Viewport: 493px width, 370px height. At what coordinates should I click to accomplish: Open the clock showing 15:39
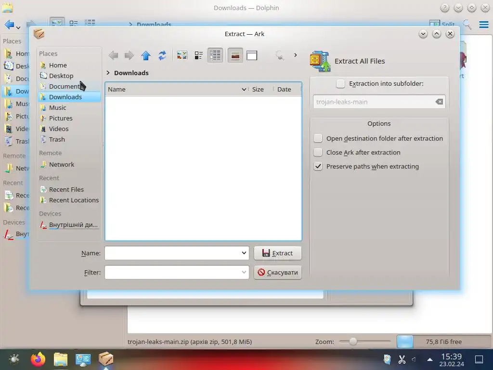[452, 359]
